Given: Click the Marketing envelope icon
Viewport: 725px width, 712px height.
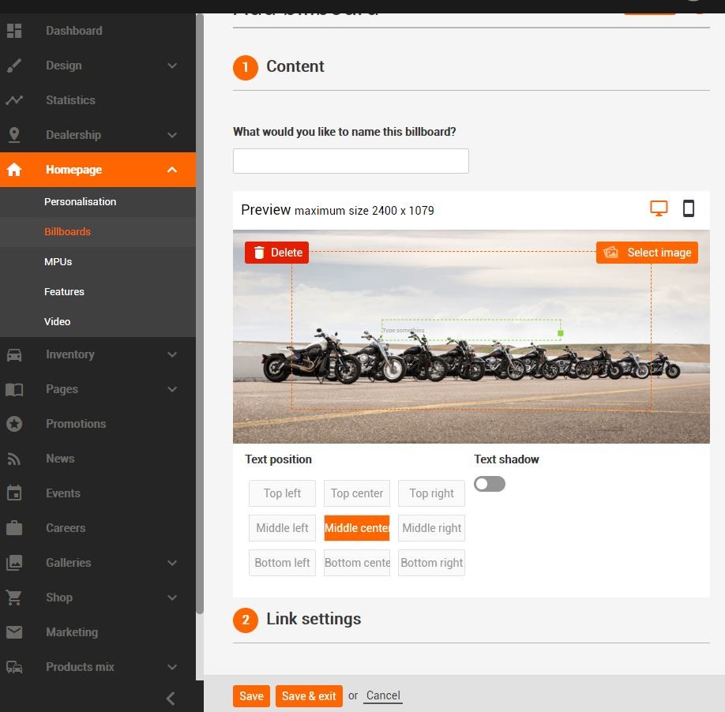Looking at the screenshot, I should [x=14, y=632].
